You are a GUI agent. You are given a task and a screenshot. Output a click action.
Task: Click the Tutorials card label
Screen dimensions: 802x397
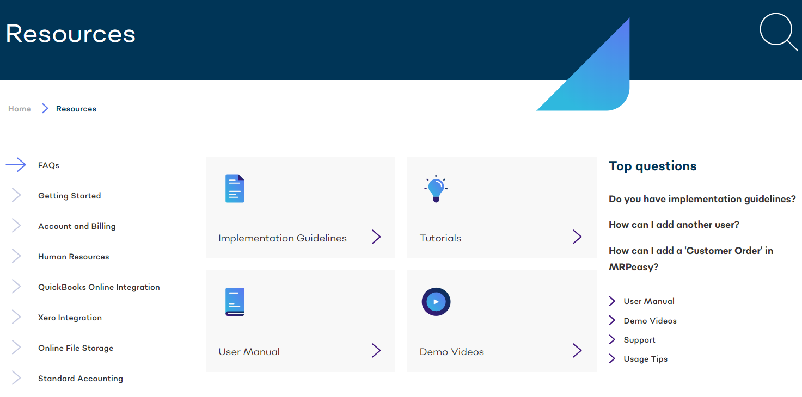click(x=440, y=238)
